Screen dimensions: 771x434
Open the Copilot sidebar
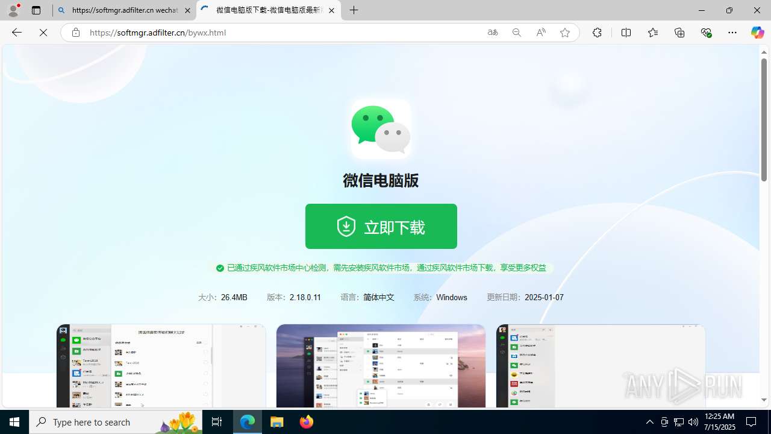(757, 33)
